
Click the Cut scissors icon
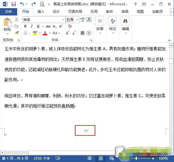(x=17, y=20)
